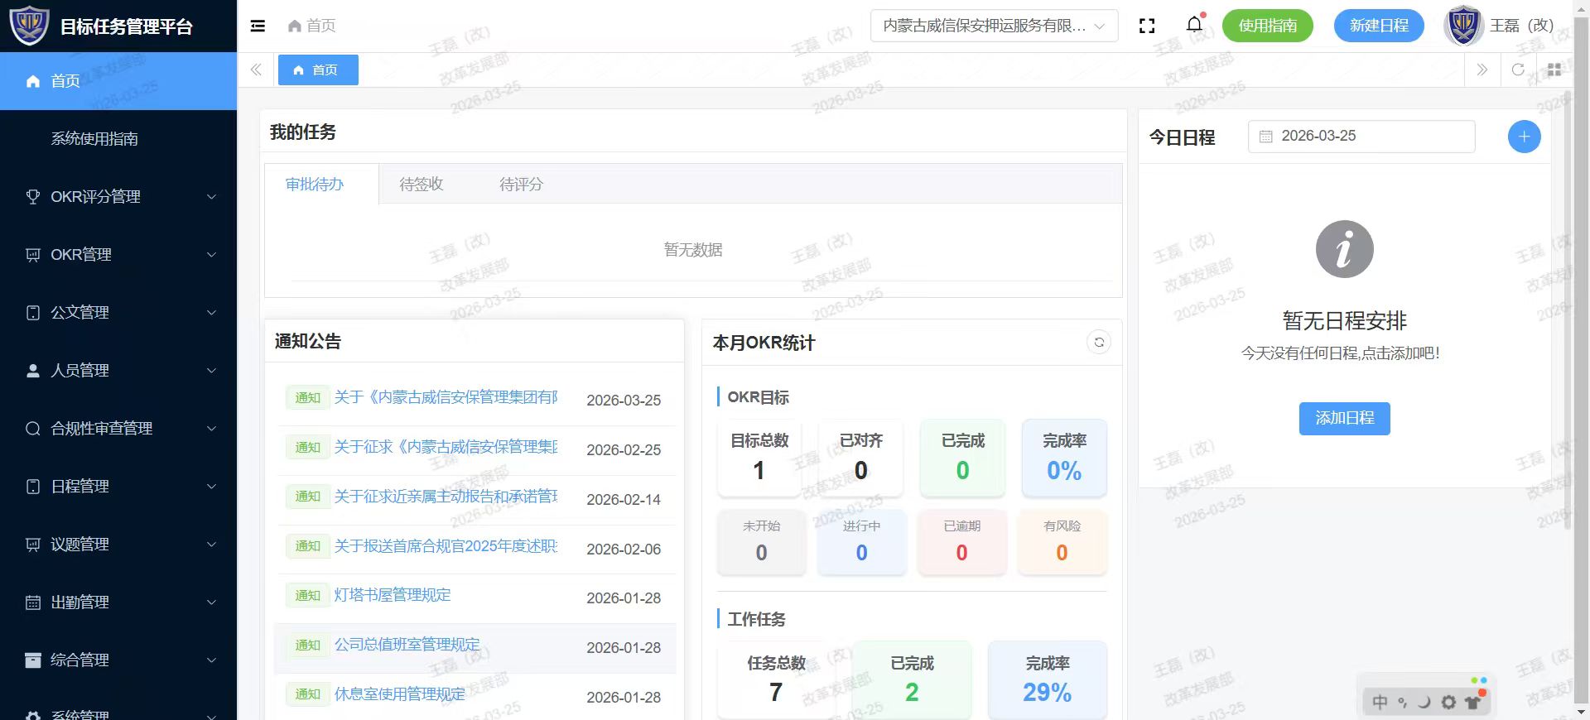Switch to the 待评分 tab

pyautogui.click(x=521, y=185)
